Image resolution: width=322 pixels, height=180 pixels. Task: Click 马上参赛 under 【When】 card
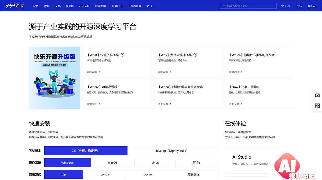[x=164, y=104]
